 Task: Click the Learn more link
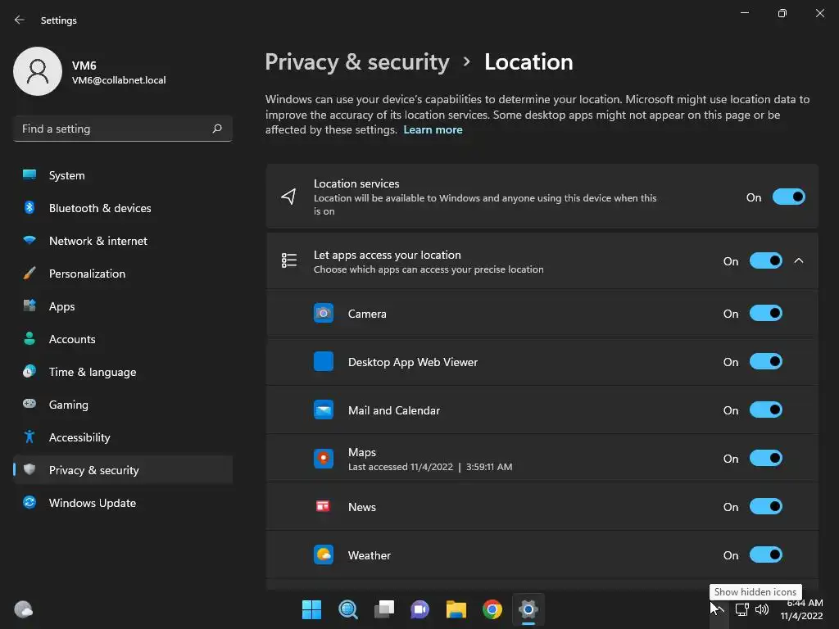[x=433, y=130]
